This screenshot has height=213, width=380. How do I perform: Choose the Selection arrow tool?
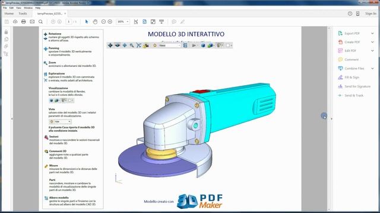[87, 22]
